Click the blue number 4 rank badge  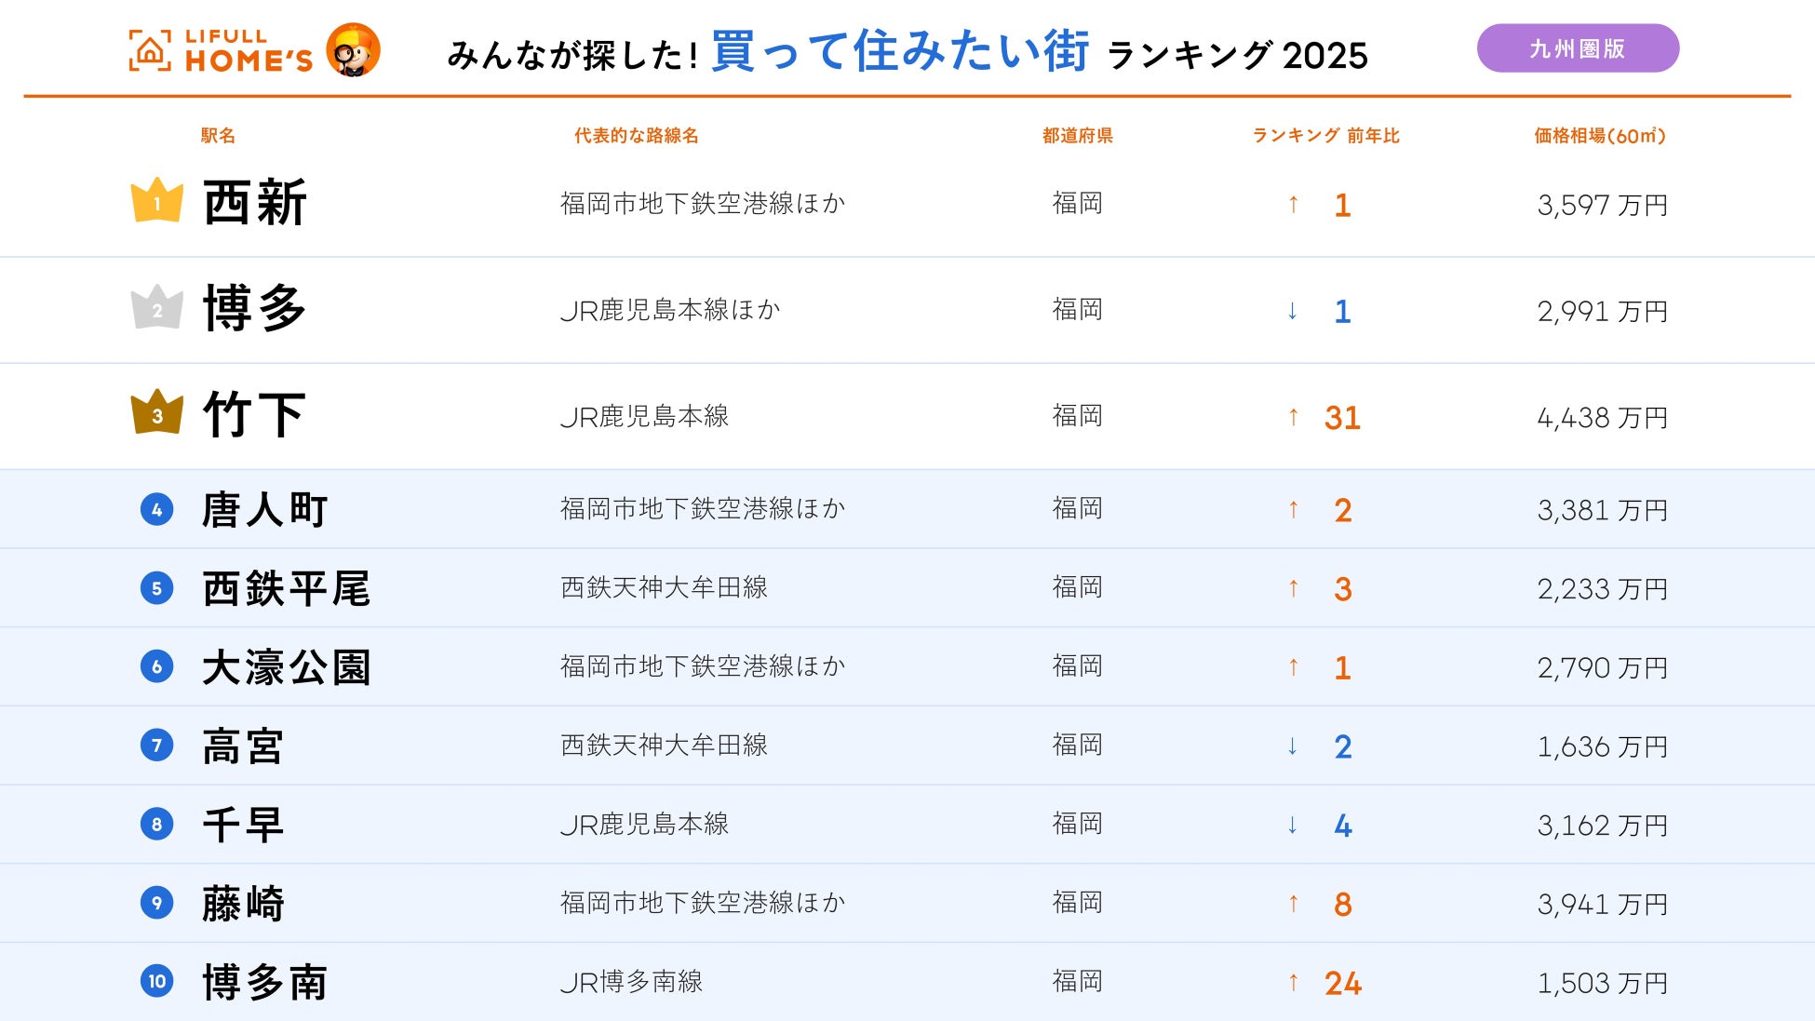[x=156, y=509]
